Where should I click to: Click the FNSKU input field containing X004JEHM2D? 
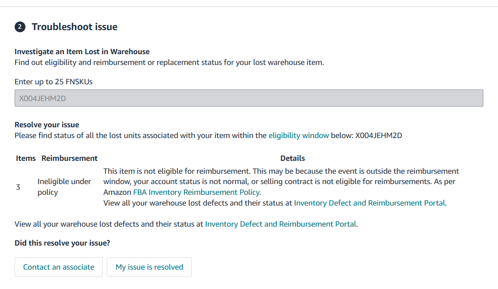coord(249,98)
